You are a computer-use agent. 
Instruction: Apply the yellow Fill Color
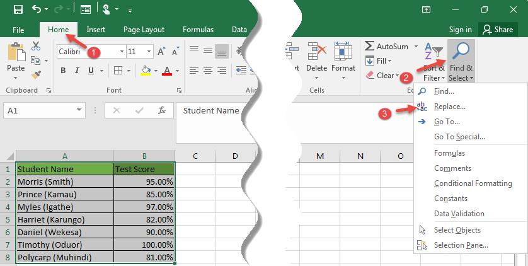click(146, 71)
